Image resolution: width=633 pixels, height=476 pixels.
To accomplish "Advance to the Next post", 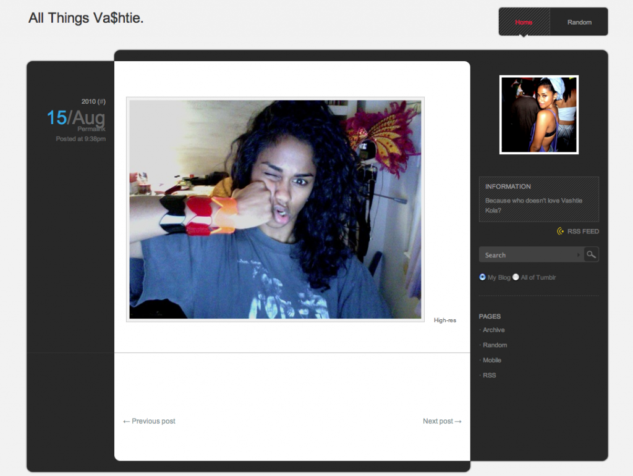I will (442, 421).
